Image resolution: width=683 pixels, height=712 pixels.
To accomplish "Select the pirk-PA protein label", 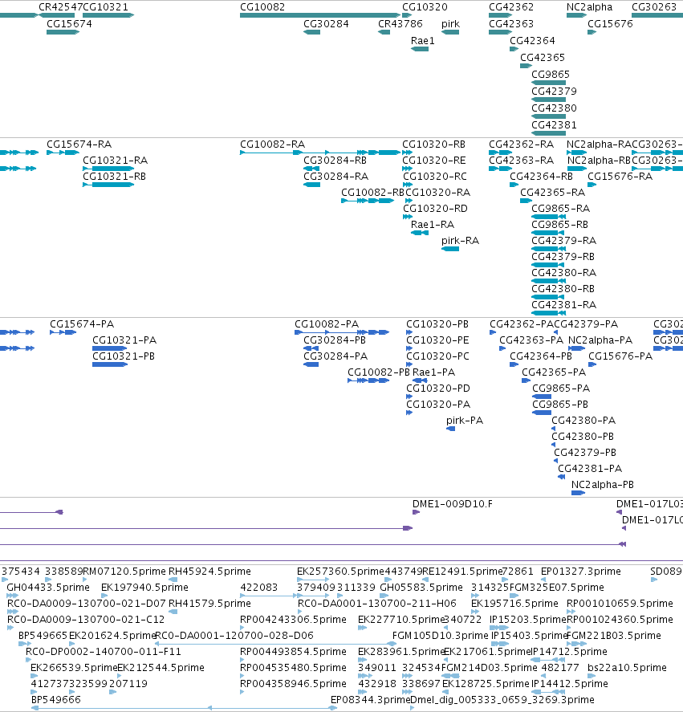I will (x=465, y=421).
